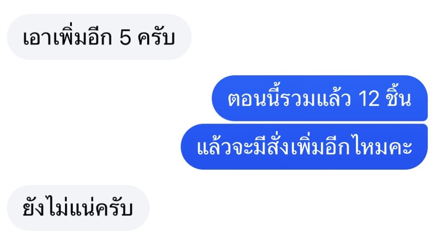Click 'ครับ' in the top gray bubble

click(157, 38)
